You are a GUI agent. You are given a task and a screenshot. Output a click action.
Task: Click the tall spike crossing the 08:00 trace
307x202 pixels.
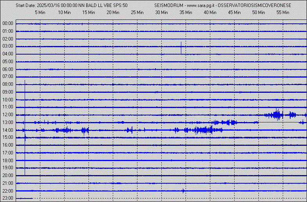point(25,128)
